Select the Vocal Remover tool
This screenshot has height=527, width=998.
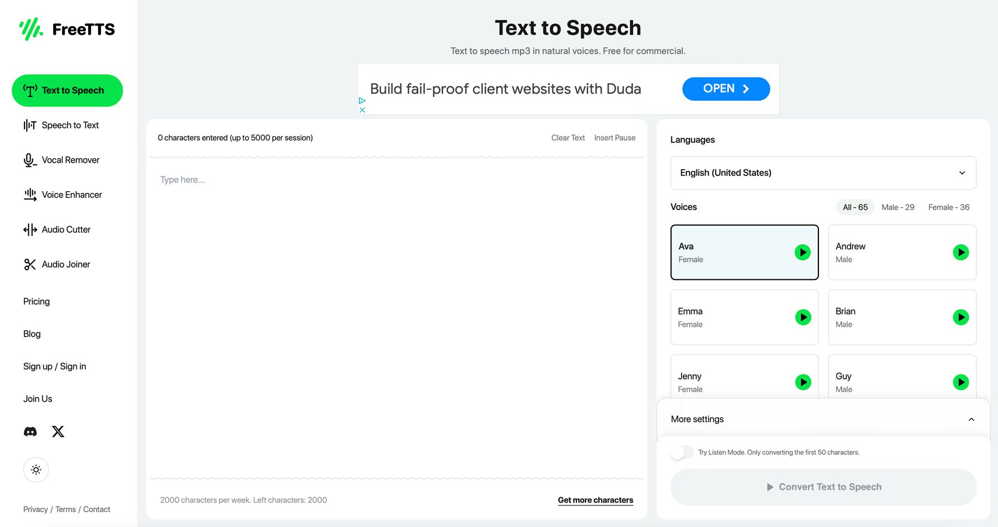pyautogui.click(x=70, y=160)
